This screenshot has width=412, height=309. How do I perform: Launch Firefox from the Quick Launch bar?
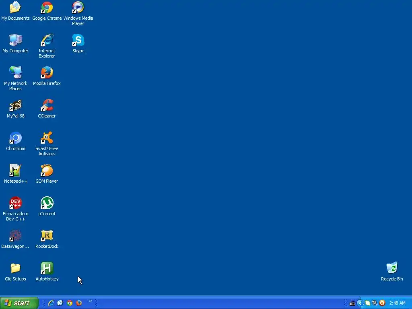[79, 303]
